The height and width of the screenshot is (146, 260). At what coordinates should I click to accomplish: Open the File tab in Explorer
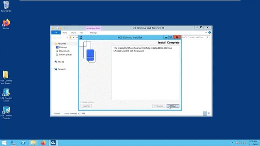pyautogui.click(x=56, y=32)
